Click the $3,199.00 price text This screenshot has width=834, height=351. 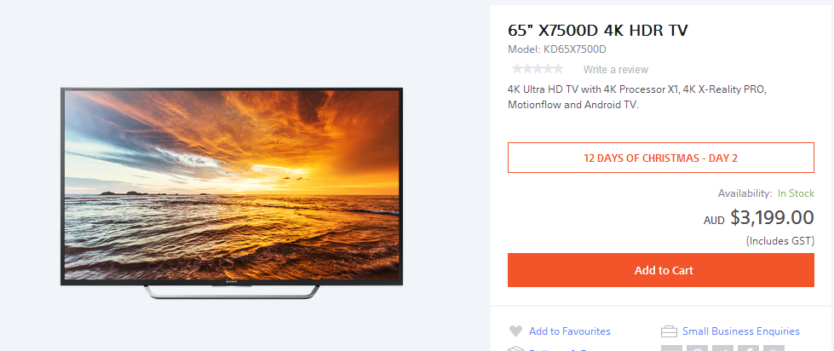point(772,217)
